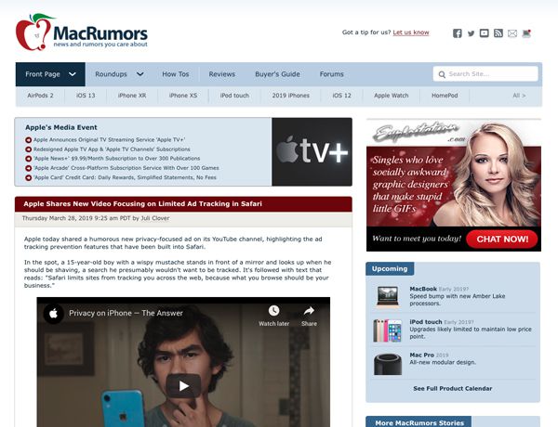
Task: Open the How Tos menu item
Action: pos(176,74)
